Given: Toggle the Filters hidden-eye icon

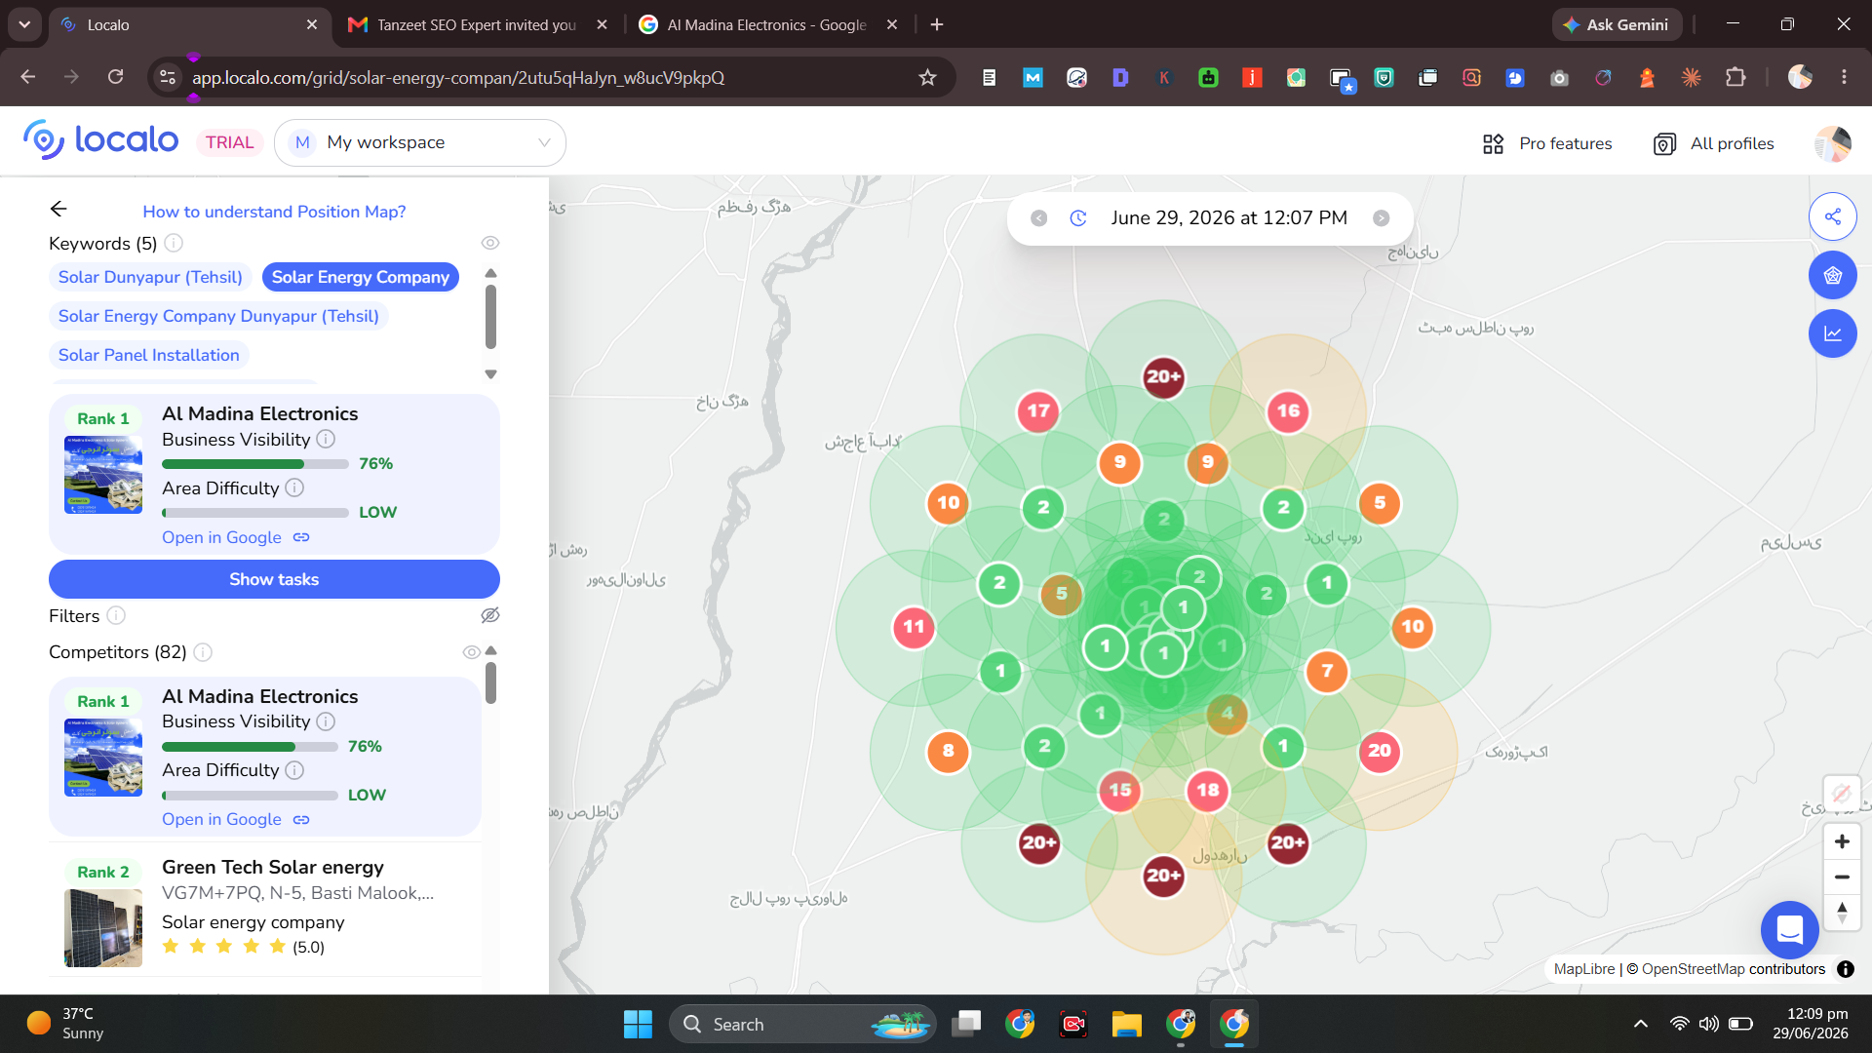Looking at the screenshot, I should [490, 615].
